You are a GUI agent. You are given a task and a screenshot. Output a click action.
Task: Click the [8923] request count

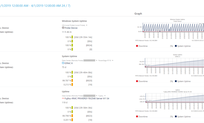point(89,116)
